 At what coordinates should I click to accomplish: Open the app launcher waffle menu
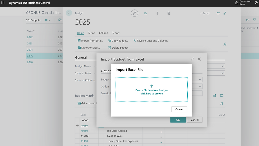point(3,3)
